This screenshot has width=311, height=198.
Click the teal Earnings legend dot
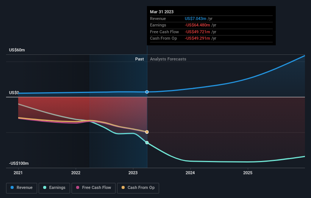pyautogui.click(x=45, y=187)
